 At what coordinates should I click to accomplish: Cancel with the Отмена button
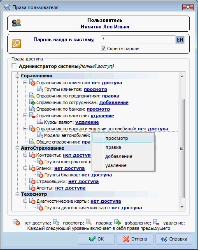pyautogui.click(x=135, y=239)
